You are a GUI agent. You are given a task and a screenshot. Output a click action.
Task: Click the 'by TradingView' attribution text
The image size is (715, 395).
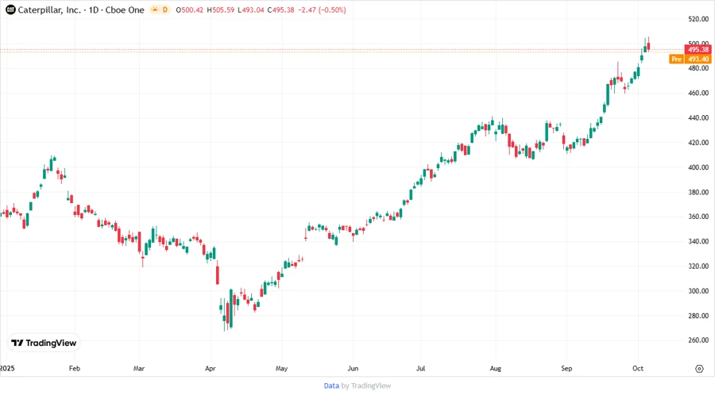coord(366,385)
